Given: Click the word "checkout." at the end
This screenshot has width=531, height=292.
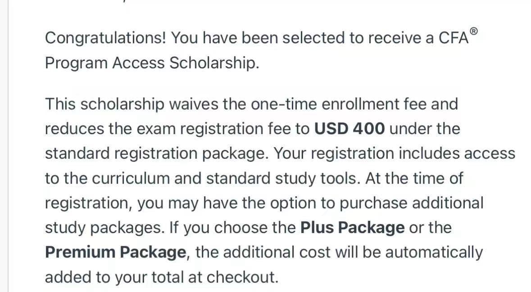Looking at the screenshot, I should [246, 277].
